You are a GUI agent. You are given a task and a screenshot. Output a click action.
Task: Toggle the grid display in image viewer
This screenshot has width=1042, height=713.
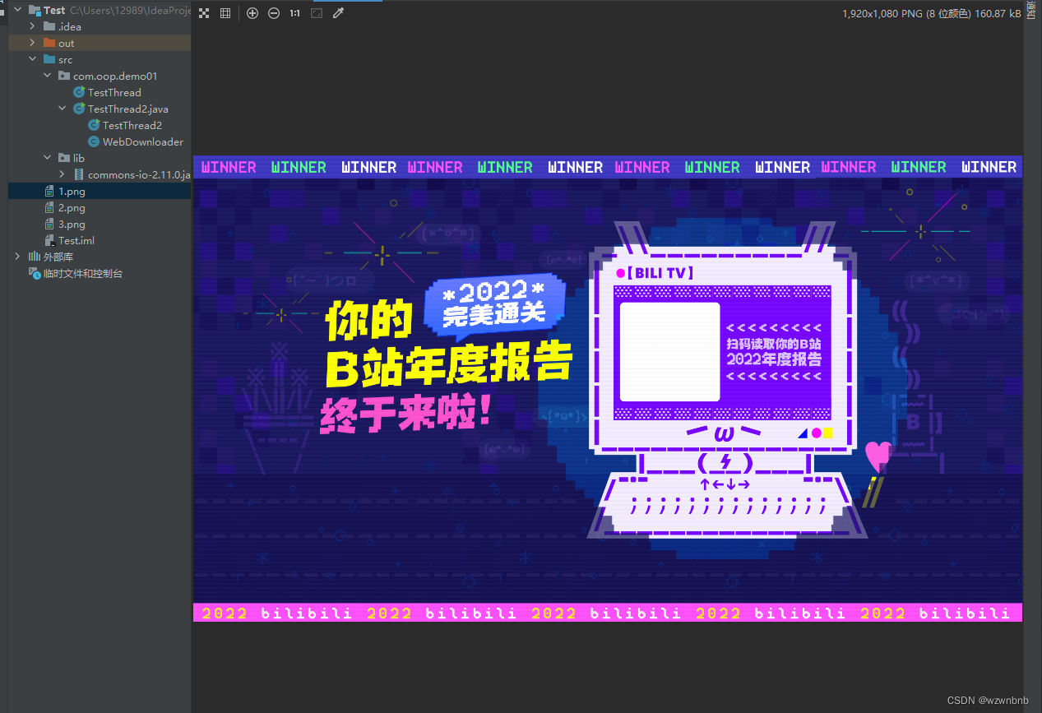tap(225, 13)
